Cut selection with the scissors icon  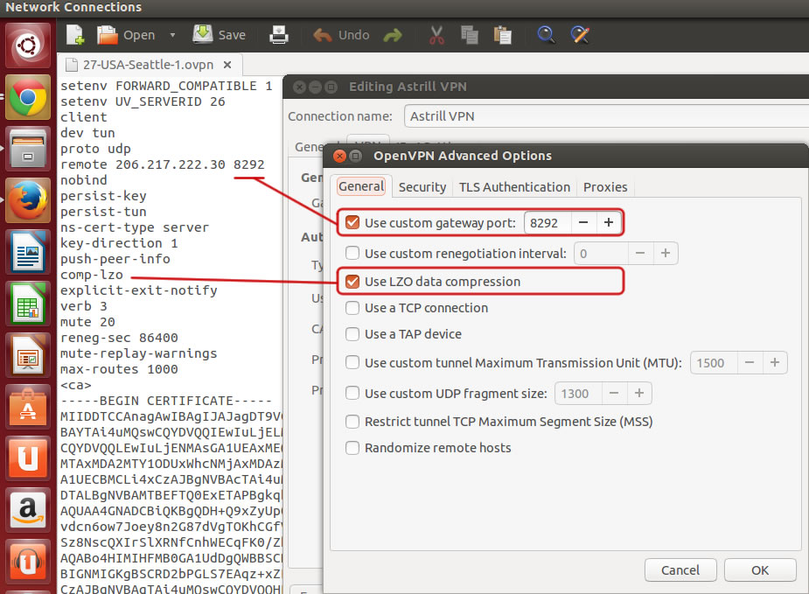pos(436,35)
